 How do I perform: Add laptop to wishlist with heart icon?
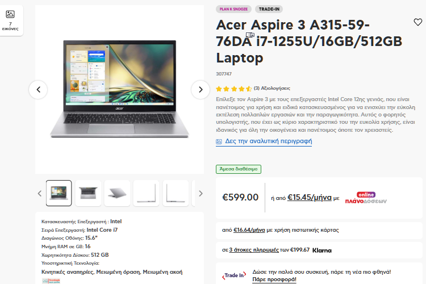(417, 22)
